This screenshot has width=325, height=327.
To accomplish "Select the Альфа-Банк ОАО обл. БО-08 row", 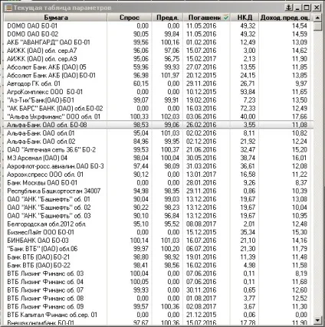I will 158,125.
